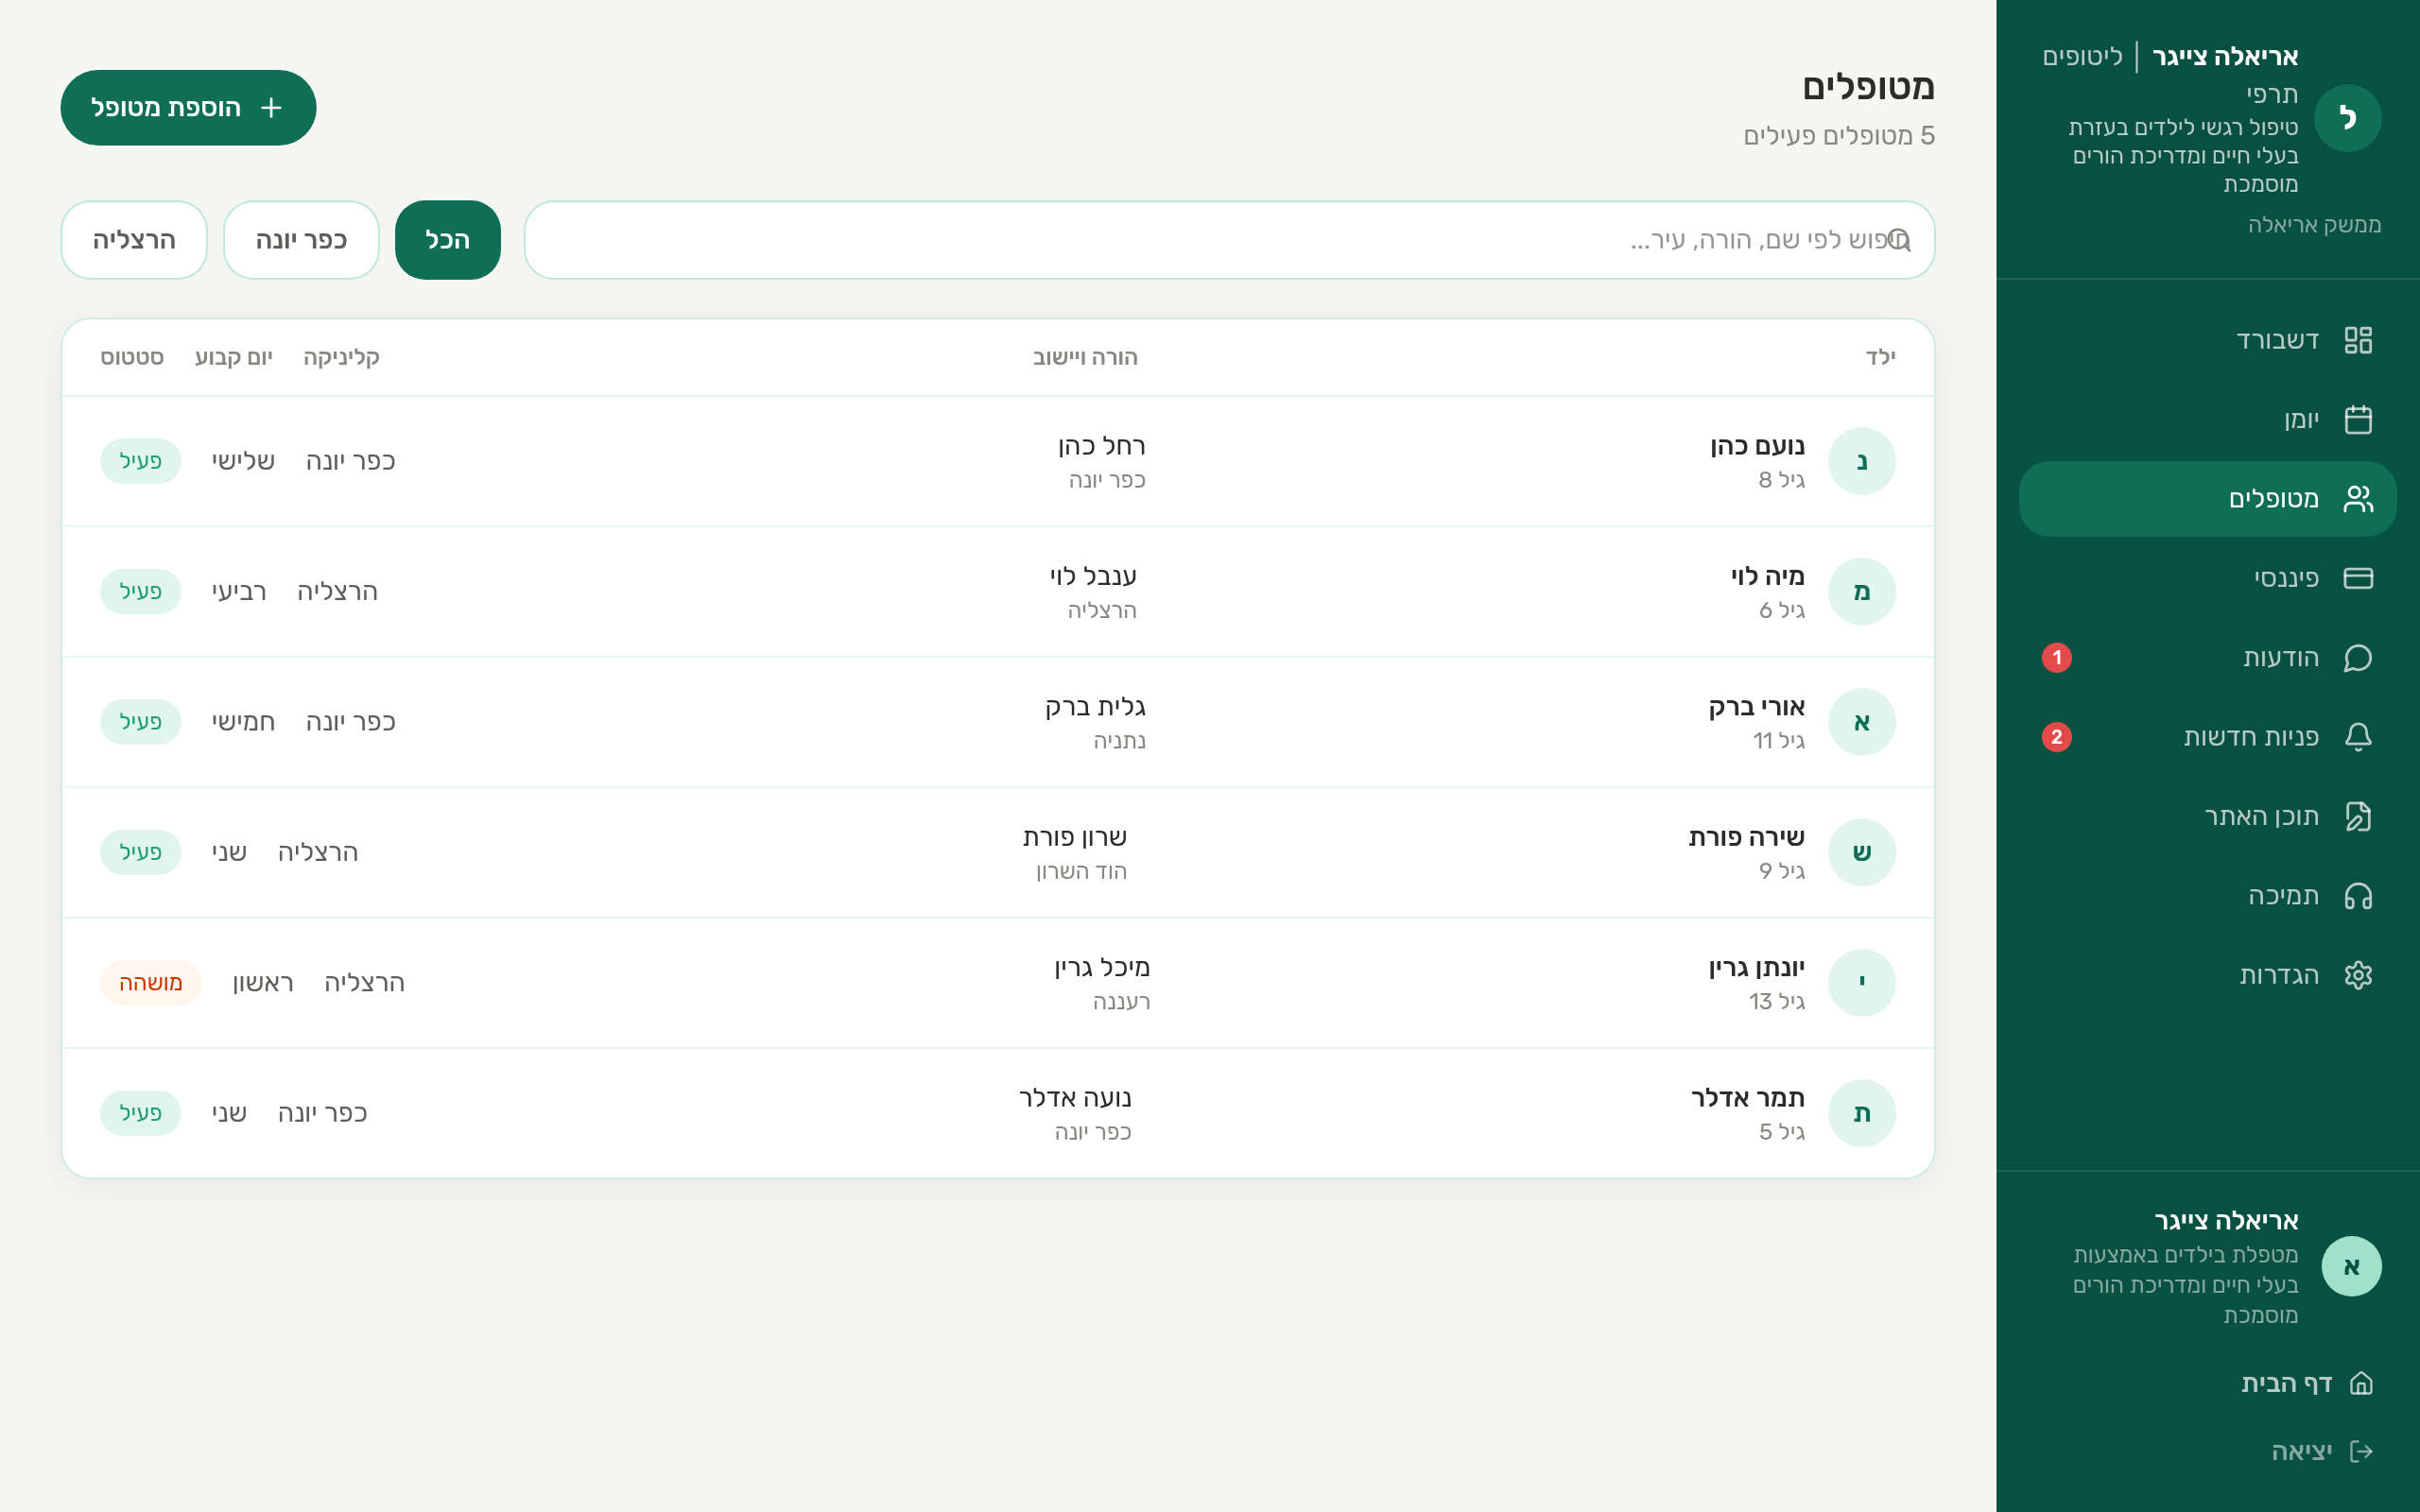Click the א user avatar at sidebar bottom
The height and width of the screenshot is (1512, 2420).
[x=2350, y=1266]
